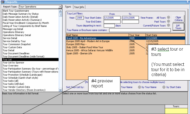Switch to the Tour Info tab
This screenshot has height=114, width=190.
click(79, 7)
